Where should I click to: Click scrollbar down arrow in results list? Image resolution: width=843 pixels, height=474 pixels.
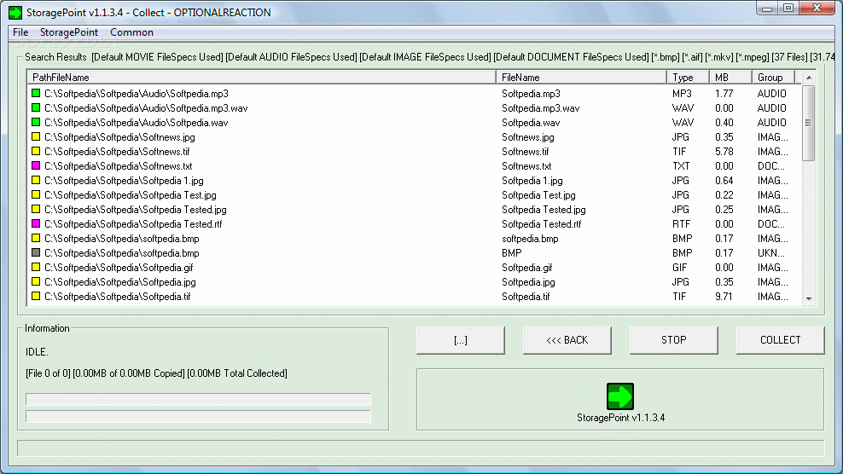coord(809,298)
